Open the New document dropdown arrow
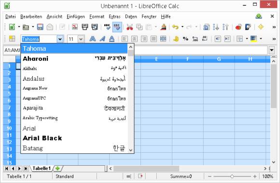The height and width of the screenshot is (183, 280). (x=19, y=27)
